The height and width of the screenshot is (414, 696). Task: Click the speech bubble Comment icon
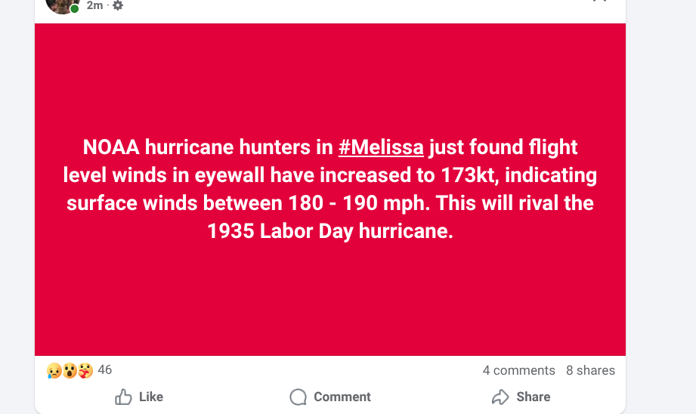[x=299, y=397]
